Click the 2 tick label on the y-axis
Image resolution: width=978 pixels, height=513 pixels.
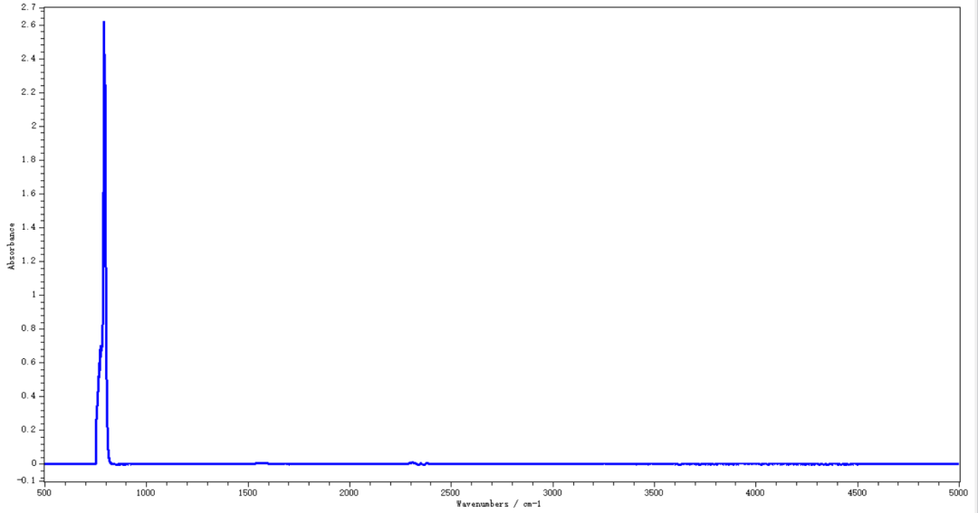(33, 126)
